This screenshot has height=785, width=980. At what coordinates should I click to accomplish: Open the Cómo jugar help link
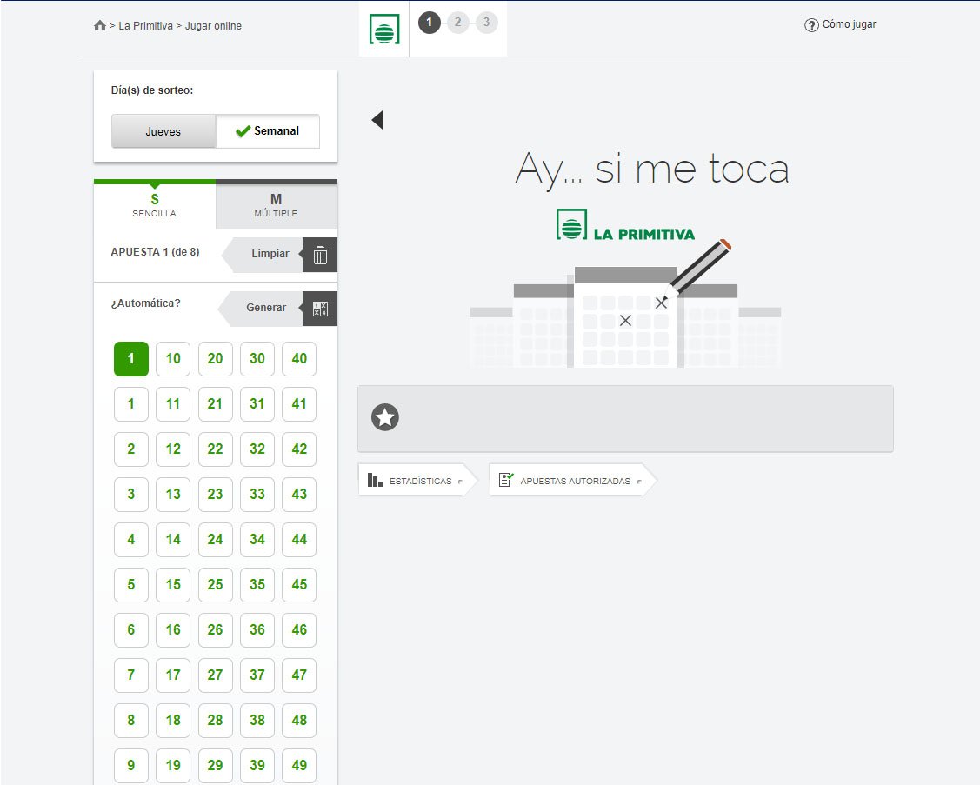pos(840,24)
